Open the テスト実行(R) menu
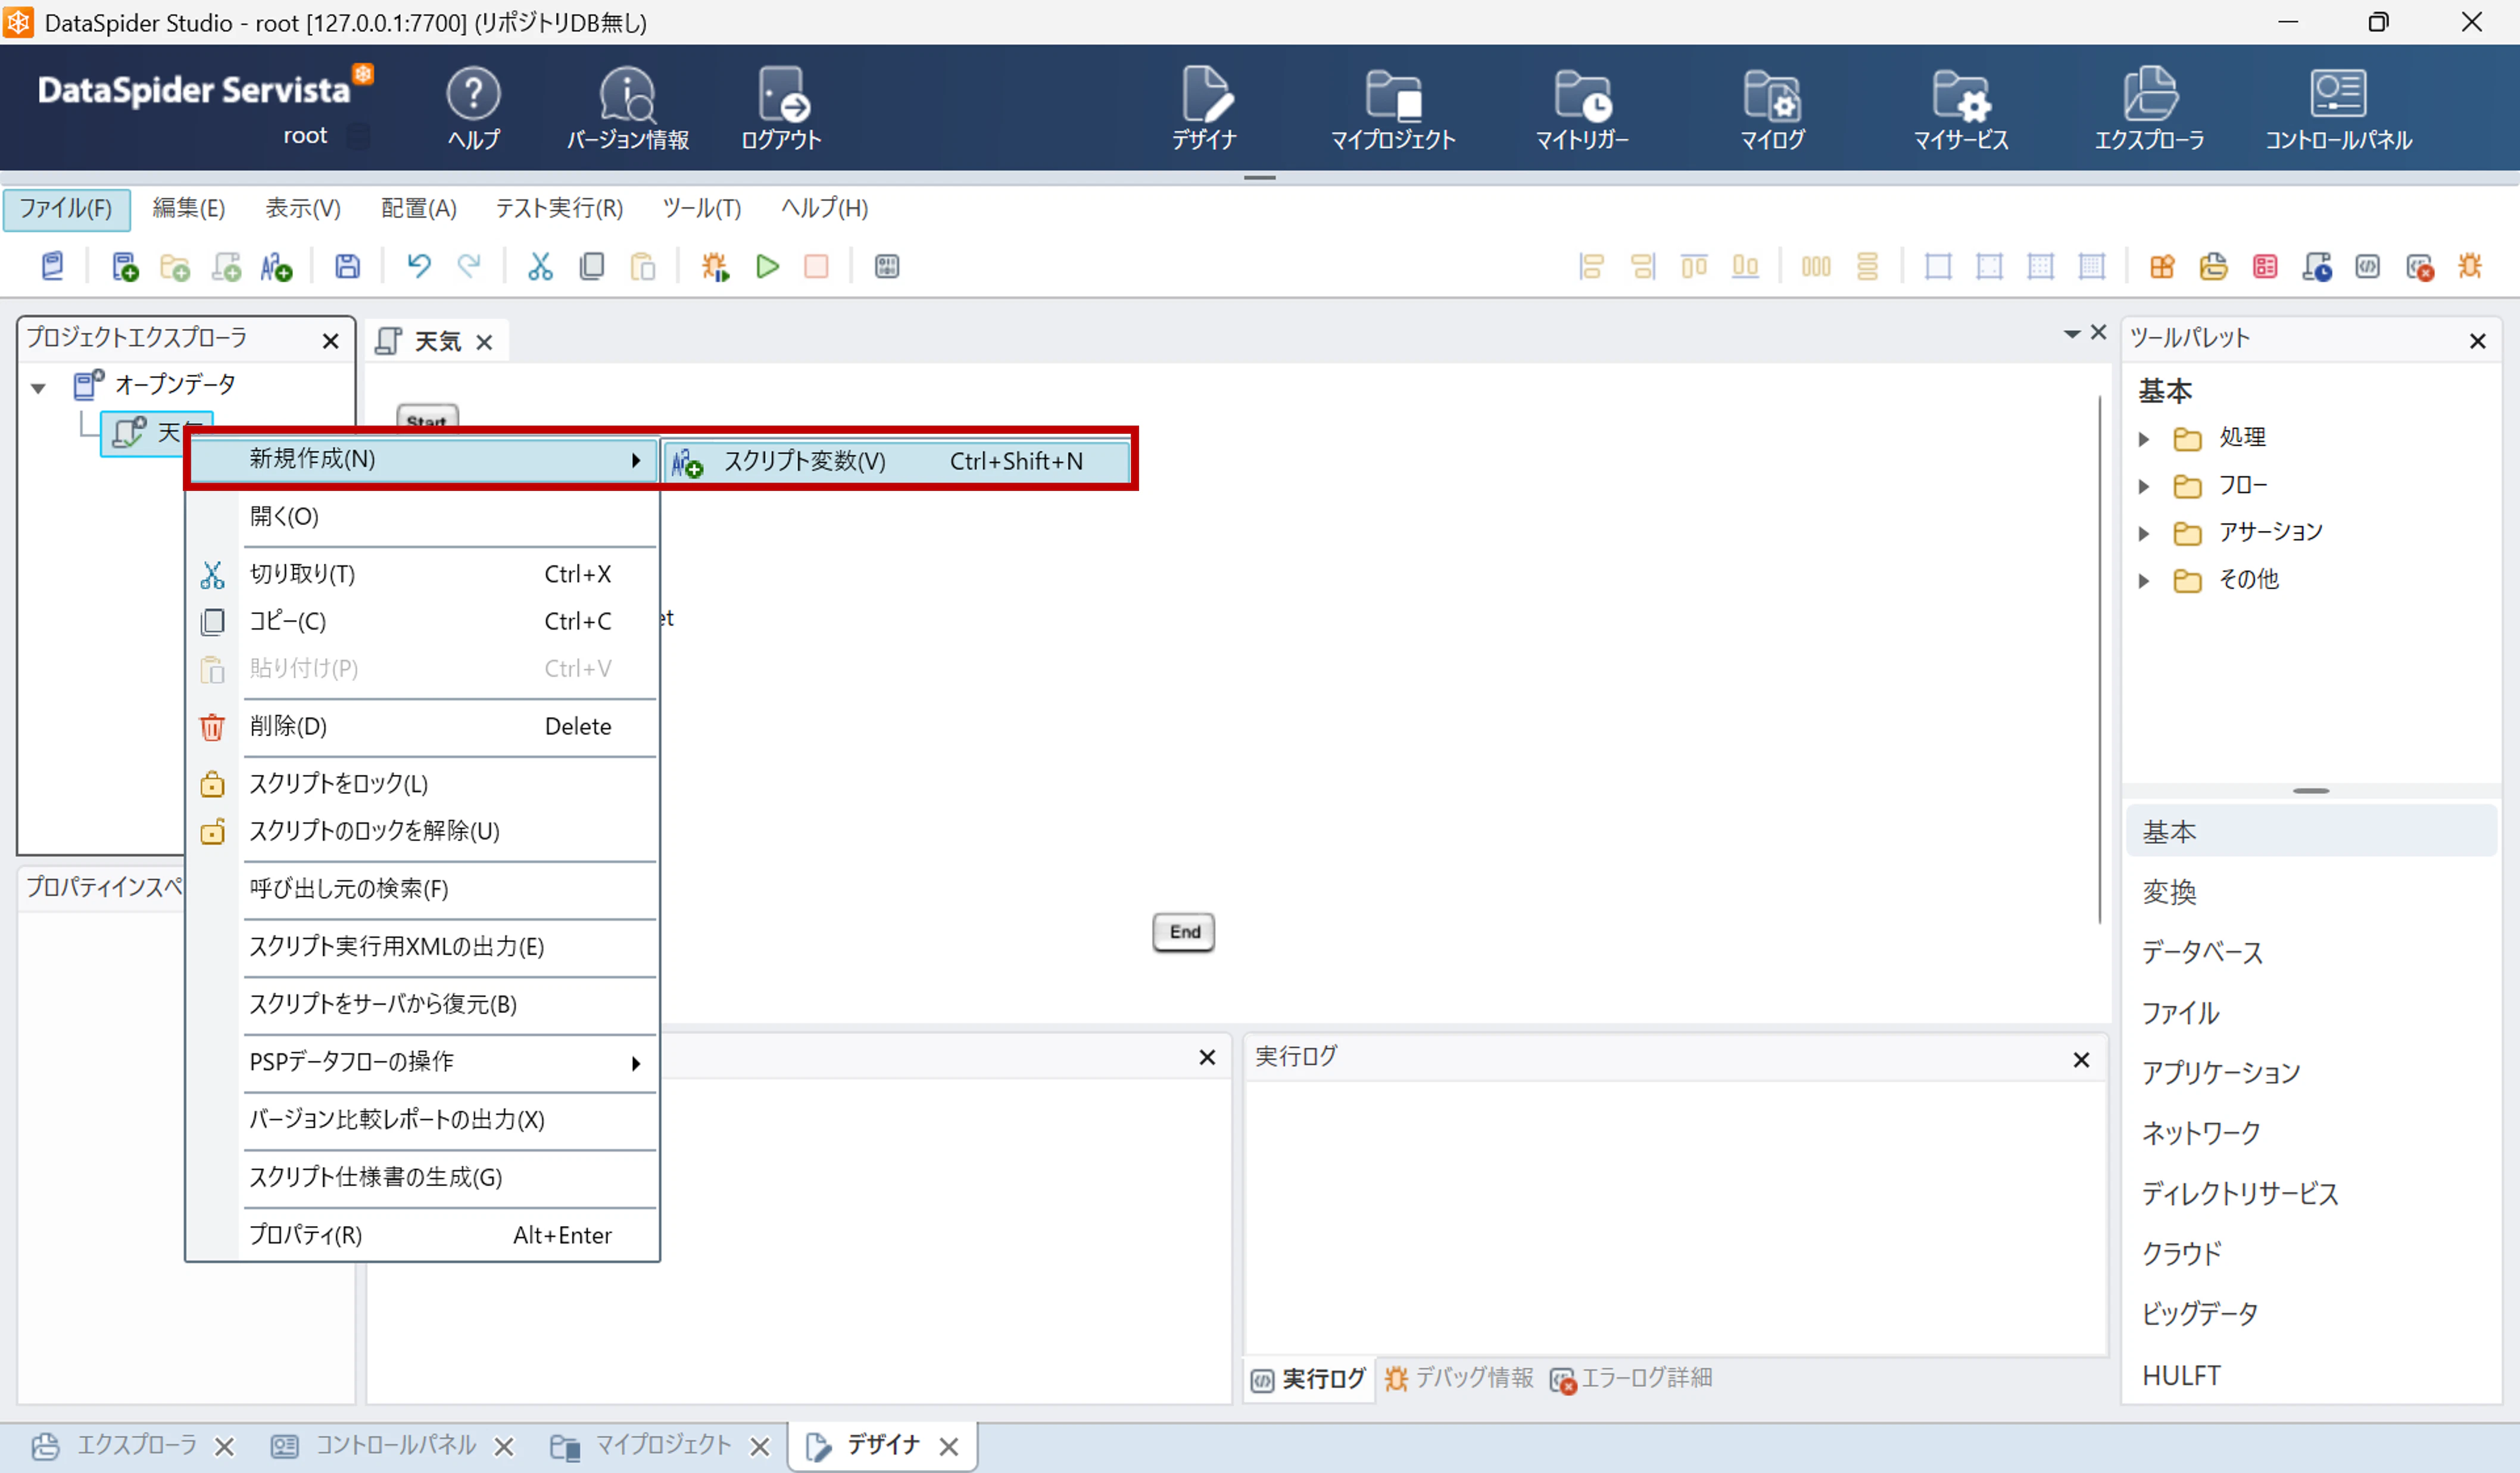 pos(560,209)
